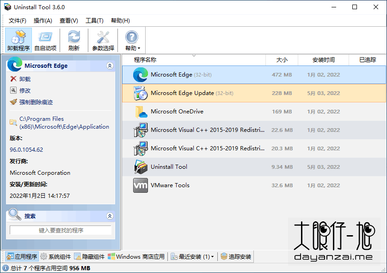Click the 228 MB size cell
The width and height of the screenshot is (387, 273).
tap(282, 93)
